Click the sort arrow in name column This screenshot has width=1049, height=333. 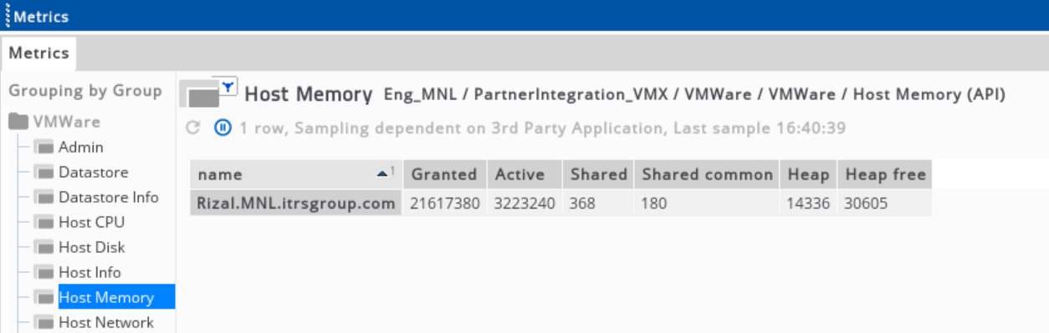[382, 174]
